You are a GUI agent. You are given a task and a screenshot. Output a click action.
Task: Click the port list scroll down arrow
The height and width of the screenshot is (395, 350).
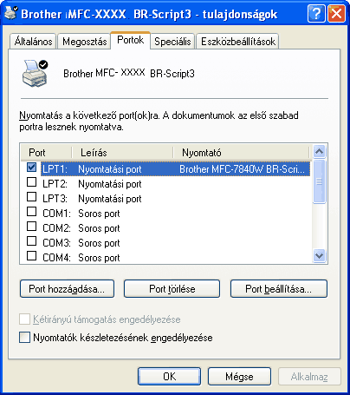[320, 256]
